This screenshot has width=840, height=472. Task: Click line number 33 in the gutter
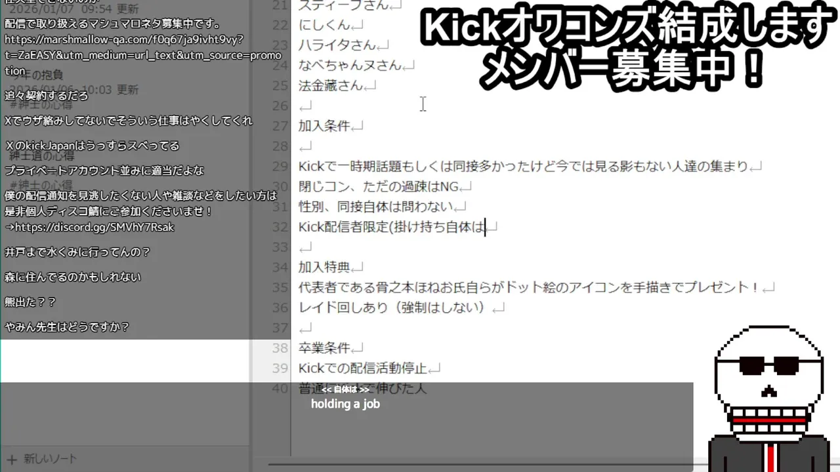(x=280, y=247)
